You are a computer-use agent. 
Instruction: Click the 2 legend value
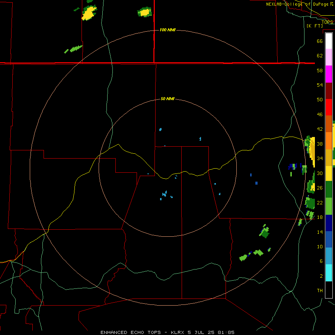click(321, 276)
